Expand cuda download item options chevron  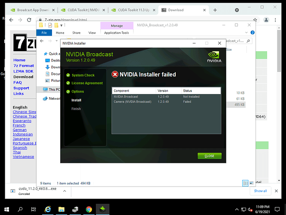click(64, 191)
